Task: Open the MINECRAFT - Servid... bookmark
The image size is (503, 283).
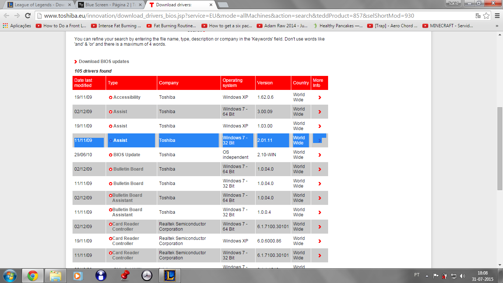Action: 448,26
